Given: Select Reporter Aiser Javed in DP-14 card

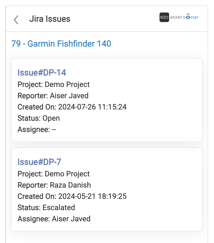Looking at the screenshot, I should click(x=53, y=96).
